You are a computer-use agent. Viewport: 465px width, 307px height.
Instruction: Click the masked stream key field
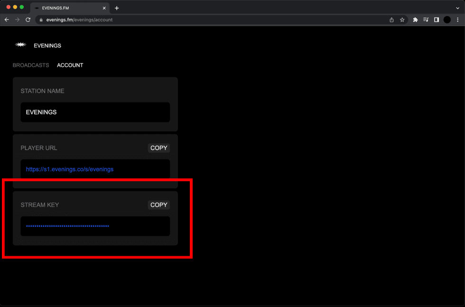pos(95,226)
